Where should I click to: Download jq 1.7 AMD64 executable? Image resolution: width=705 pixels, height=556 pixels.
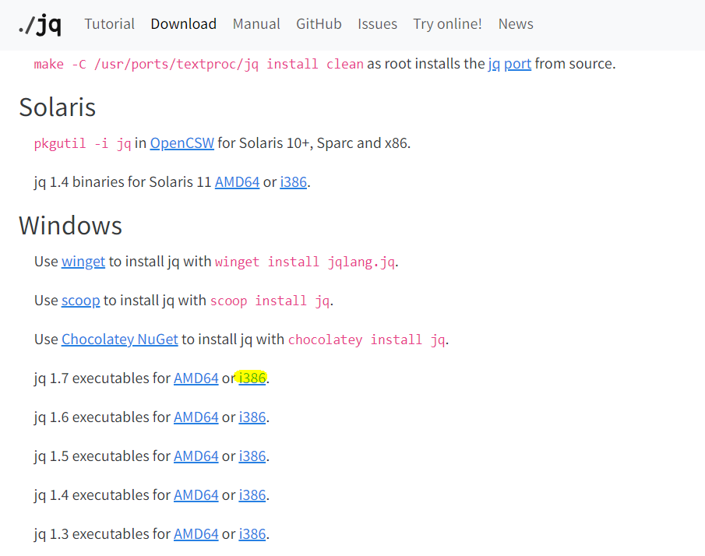click(196, 378)
